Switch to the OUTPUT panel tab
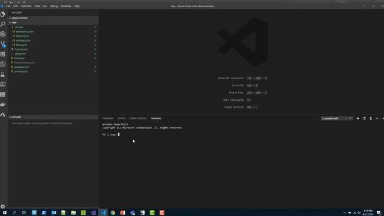The width and height of the screenshot is (384, 216). (x=121, y=119)
